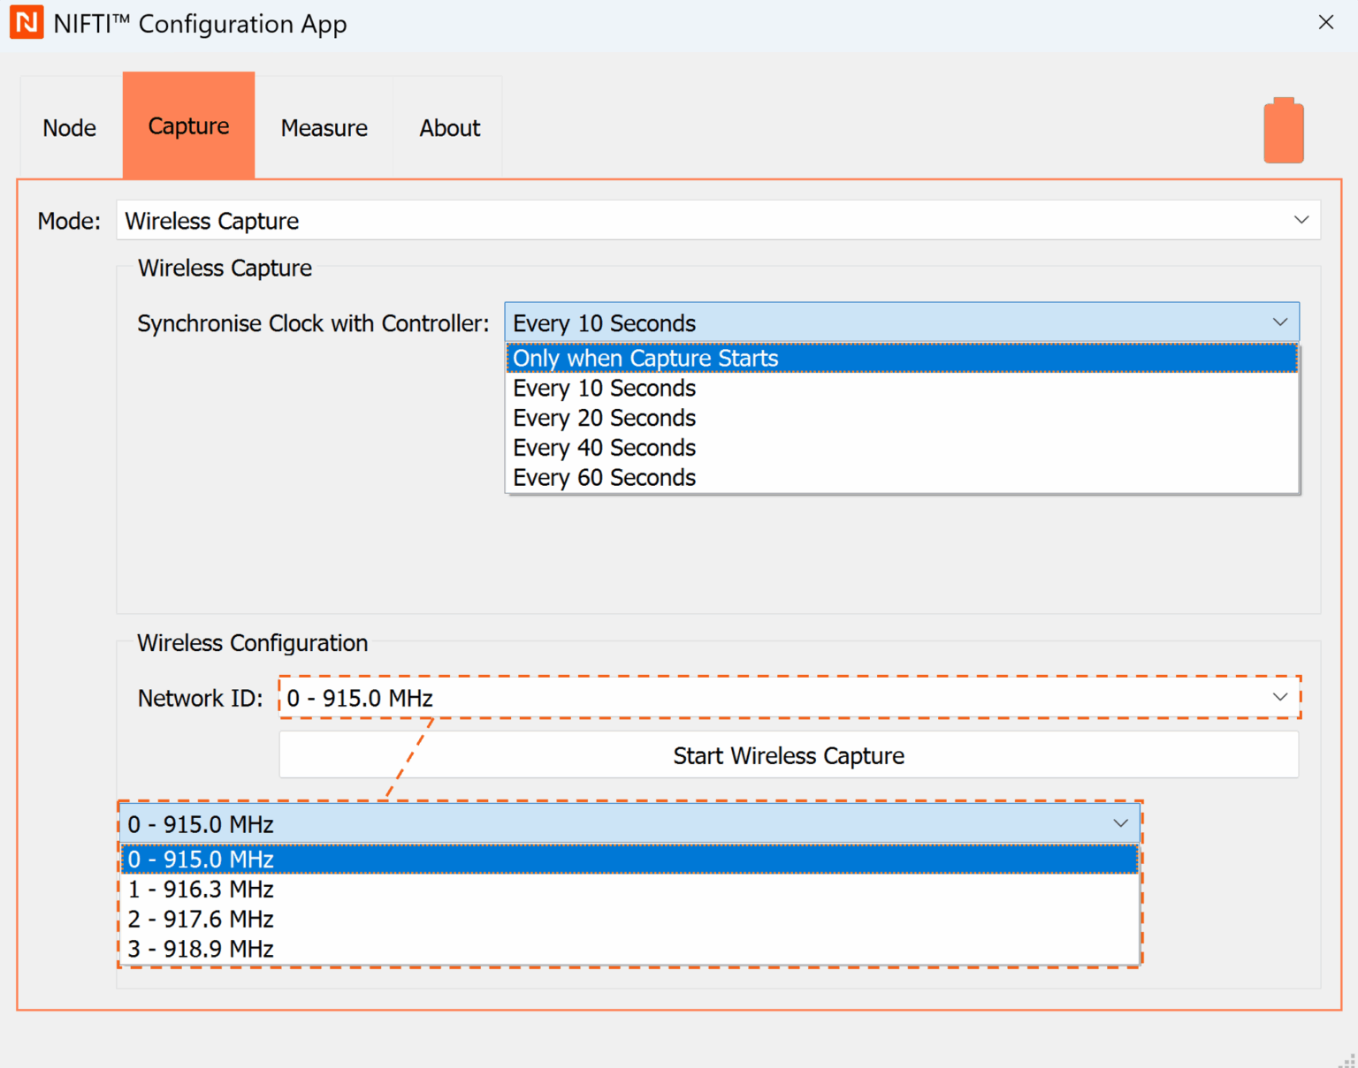This screenshot has height=1068, width=1358.
Task: Click the orange battery status icon
Action: click(x=1284, y=130)
